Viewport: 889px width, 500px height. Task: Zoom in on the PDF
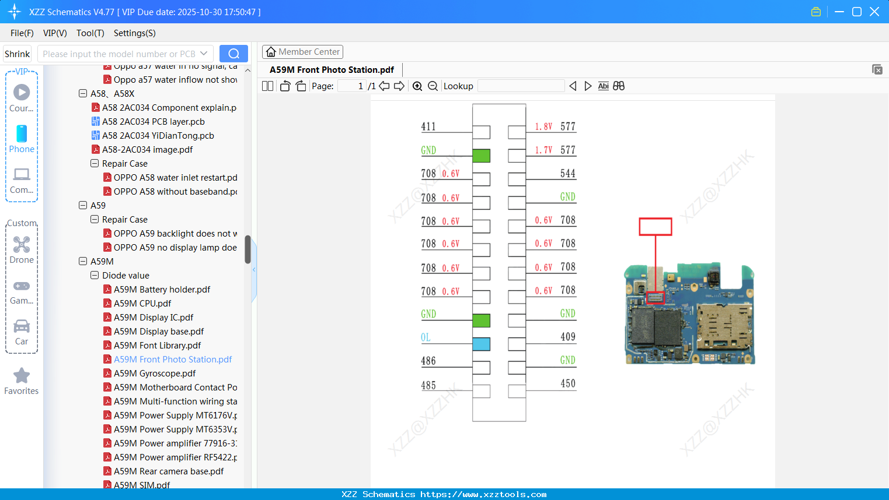click(417, 86)
